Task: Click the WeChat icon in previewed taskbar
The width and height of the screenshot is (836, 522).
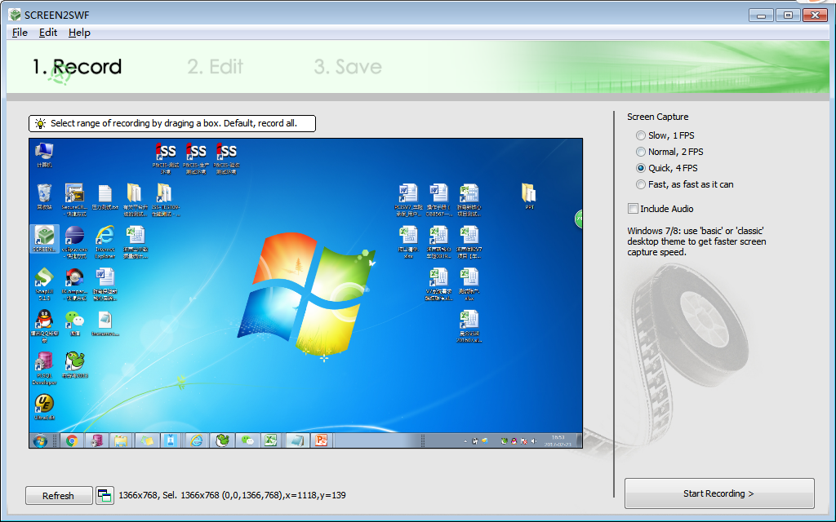Action: (247, 440)
